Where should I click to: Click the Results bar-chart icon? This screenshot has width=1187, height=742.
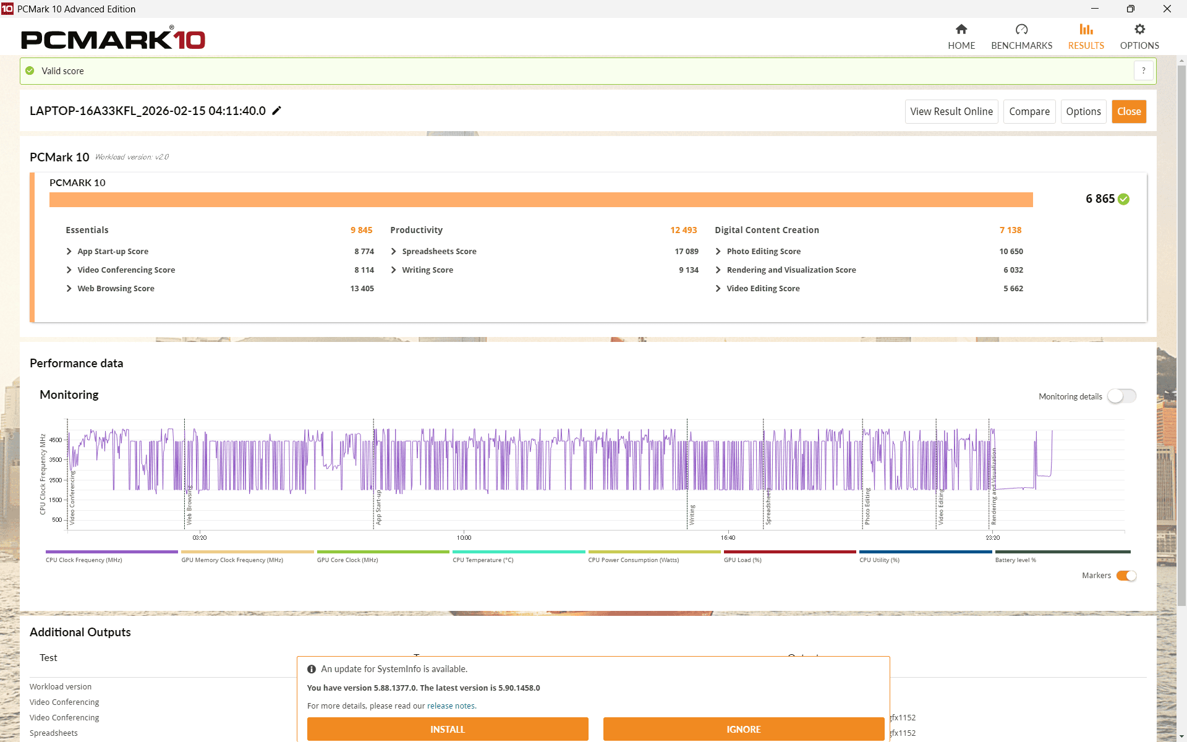coord(1086,29)
